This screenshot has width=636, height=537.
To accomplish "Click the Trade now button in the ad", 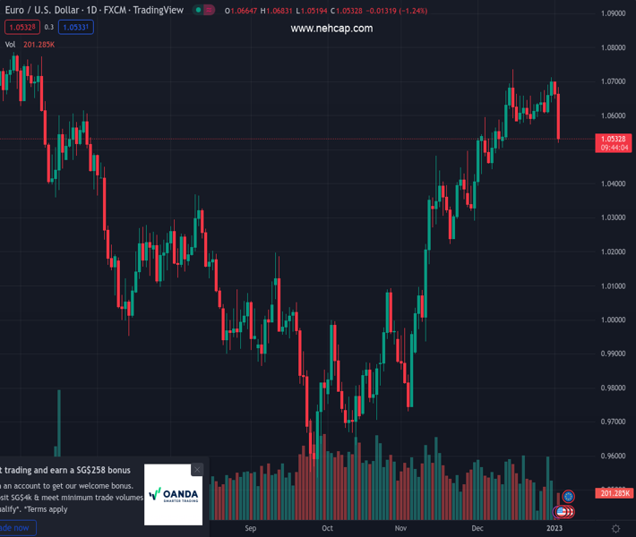I will [16, 528].
